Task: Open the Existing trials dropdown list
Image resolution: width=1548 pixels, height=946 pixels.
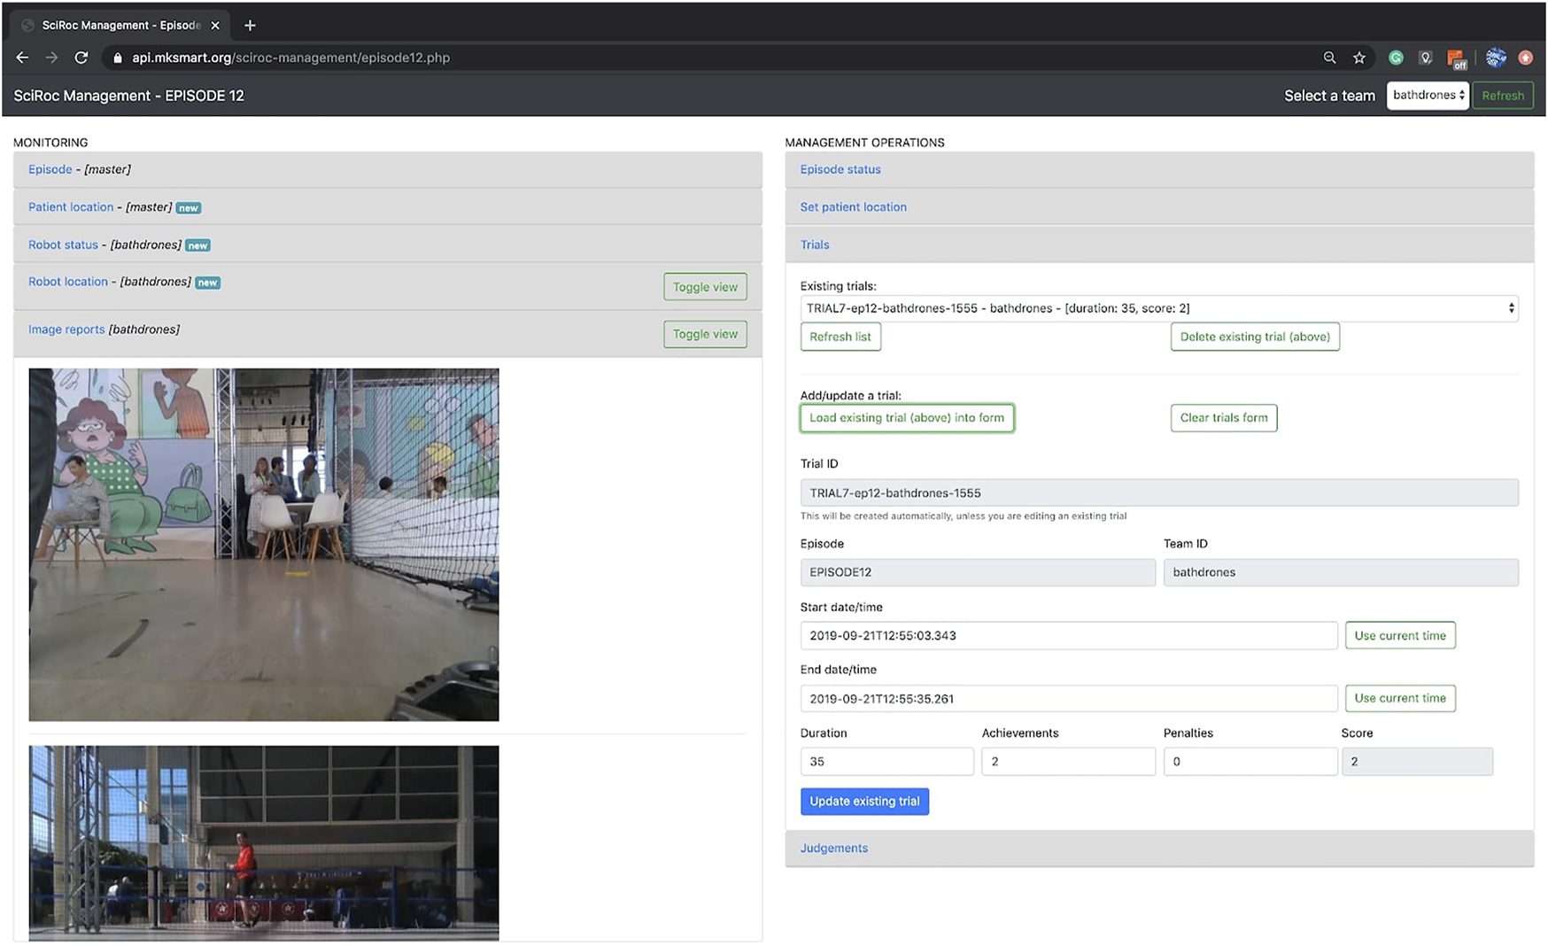Action: coord(1158,308)
